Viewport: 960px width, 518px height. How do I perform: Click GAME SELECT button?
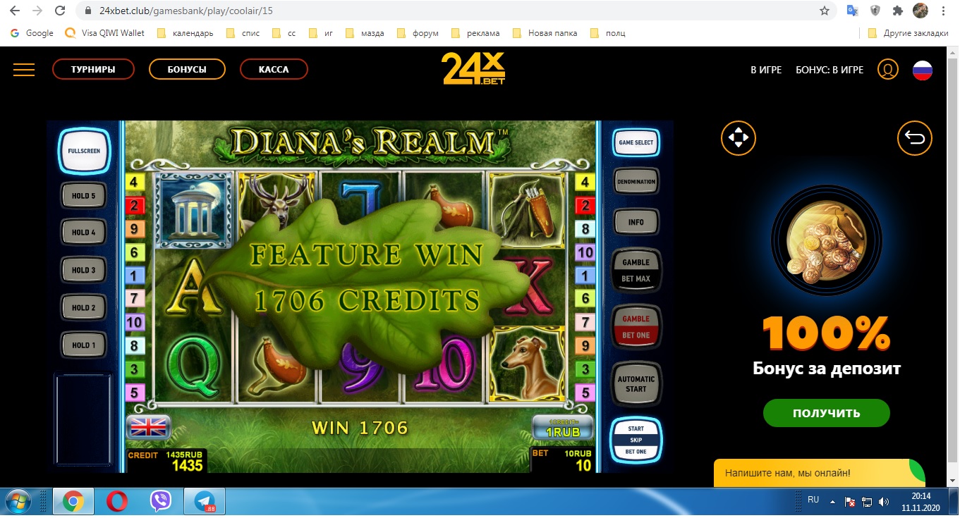click(636, 142)
